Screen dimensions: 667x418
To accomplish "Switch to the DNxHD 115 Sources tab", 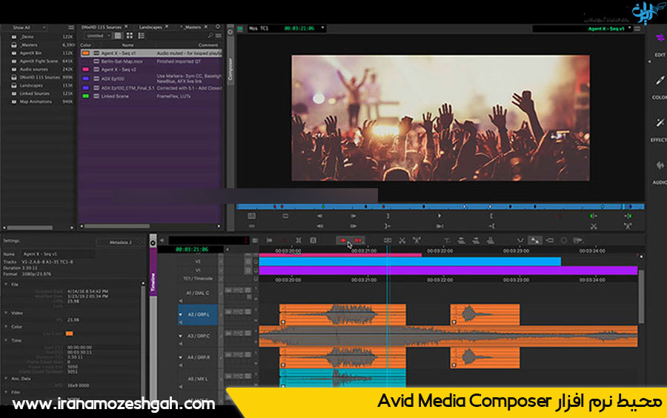I will pyautogui.click(x=102, y=27).
